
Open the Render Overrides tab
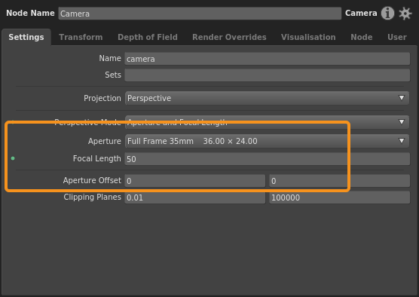pos(229,37)
